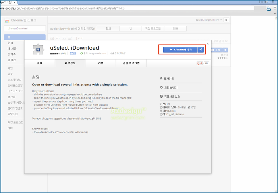Click the 버전: 1.9 version line
Screen dimensions: 278x193
point(165,104)
